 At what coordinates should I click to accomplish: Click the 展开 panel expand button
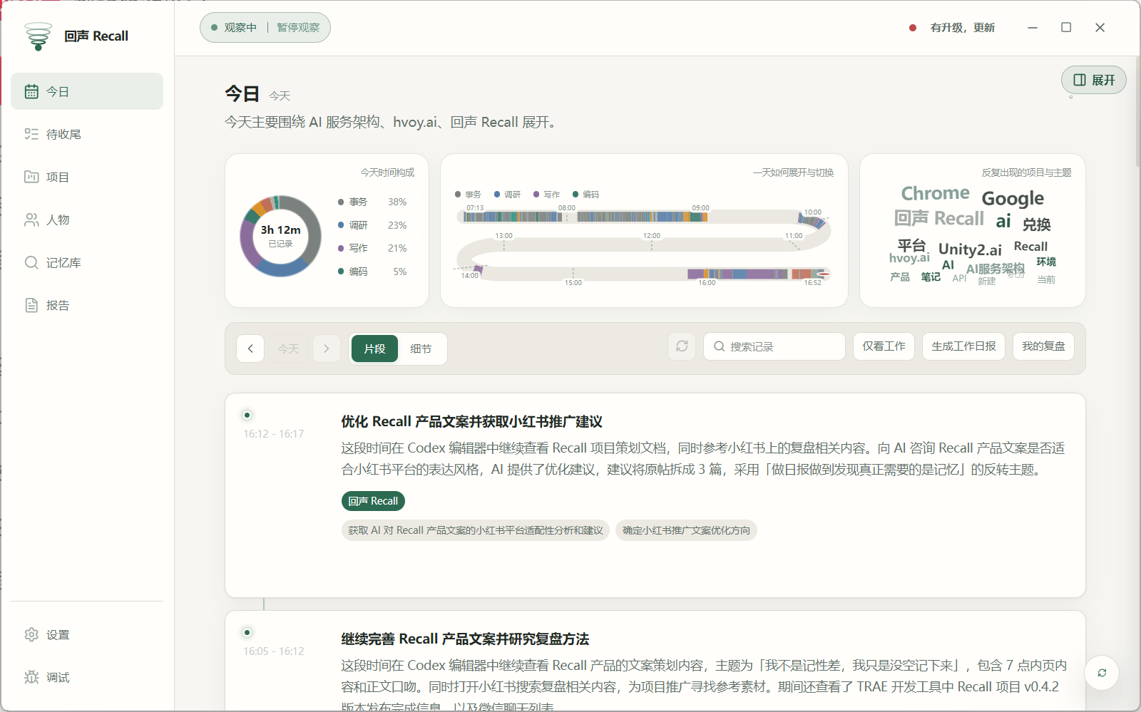pyautogui.click(x=1094, y=80)
